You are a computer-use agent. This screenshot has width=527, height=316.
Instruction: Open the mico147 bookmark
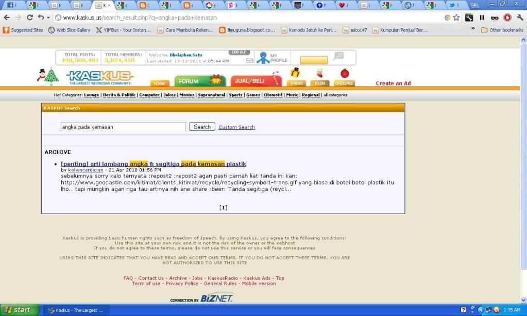coord(355,30)
